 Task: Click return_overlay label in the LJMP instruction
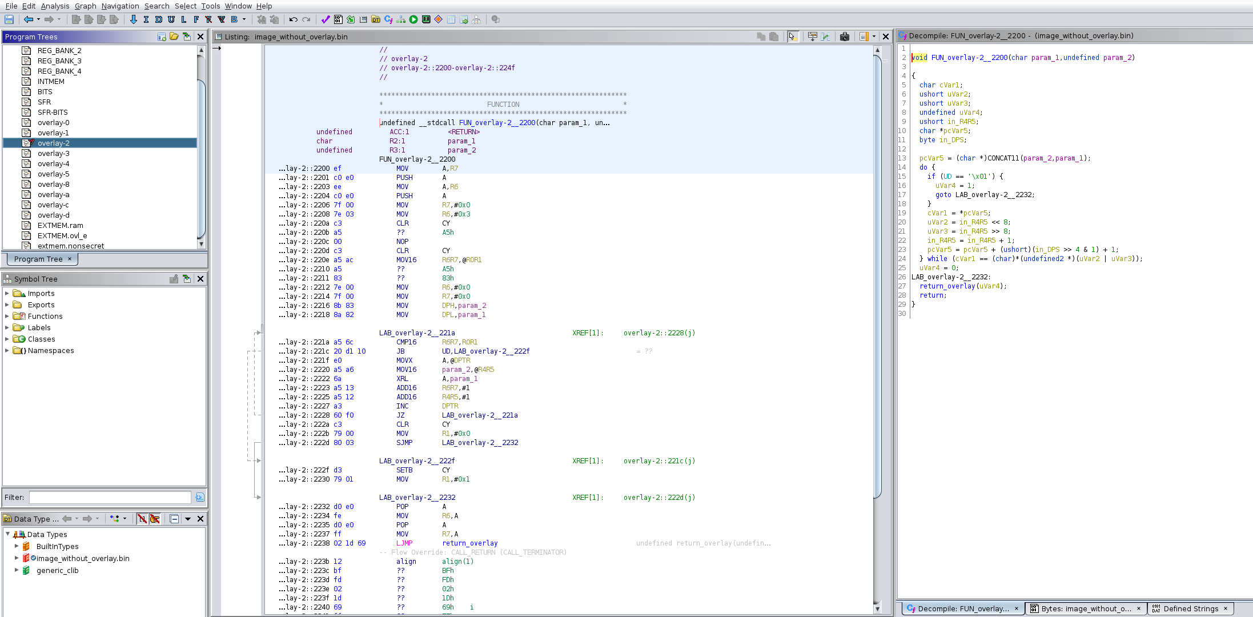pyautogui.click(x=469, y=543)
